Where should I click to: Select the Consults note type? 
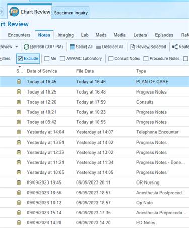click(x=145, y=102)
